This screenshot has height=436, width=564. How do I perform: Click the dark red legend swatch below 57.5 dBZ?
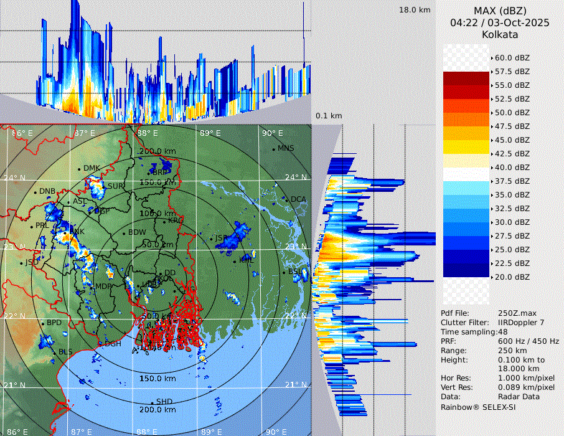point(466,78)
